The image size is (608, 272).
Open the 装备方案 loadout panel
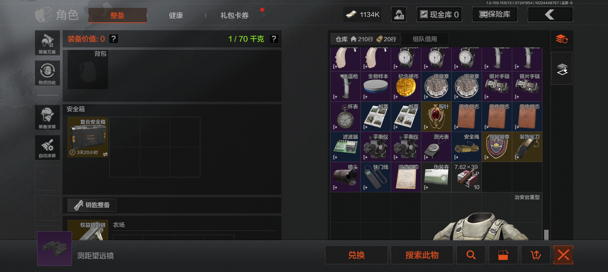pyautogui.click(x=47, y=43)
